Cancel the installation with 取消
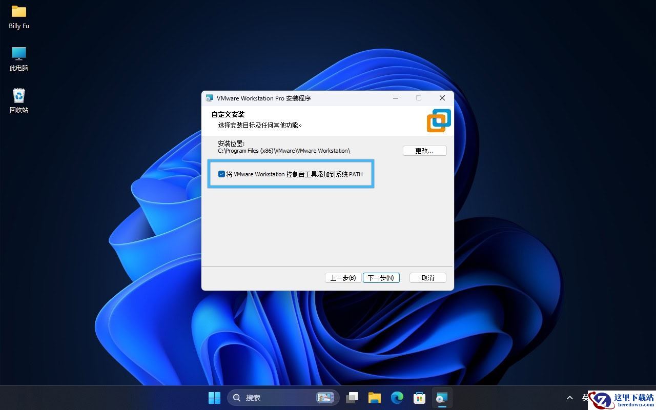The image size is (656, 410). [x=427, y=278]
